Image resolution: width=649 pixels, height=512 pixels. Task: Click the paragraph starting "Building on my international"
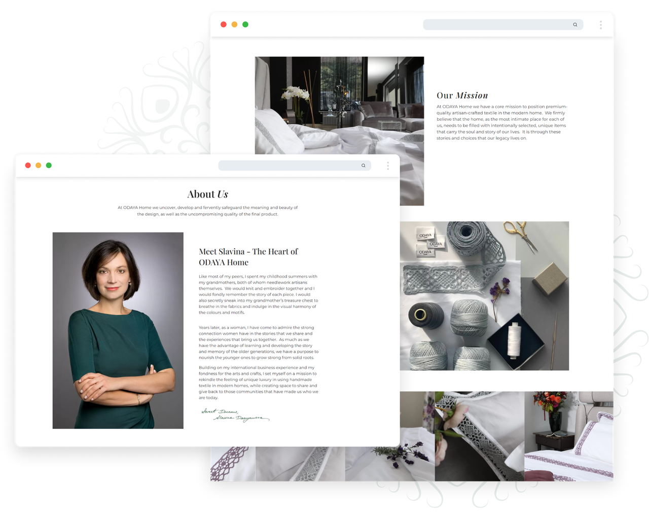click(x=259, y=383)
